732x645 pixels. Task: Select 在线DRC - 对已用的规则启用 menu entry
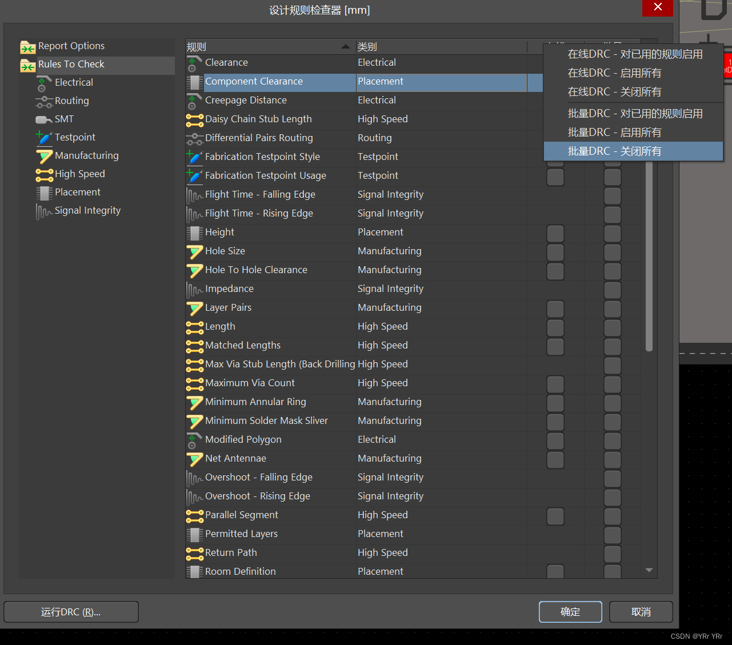635,54
